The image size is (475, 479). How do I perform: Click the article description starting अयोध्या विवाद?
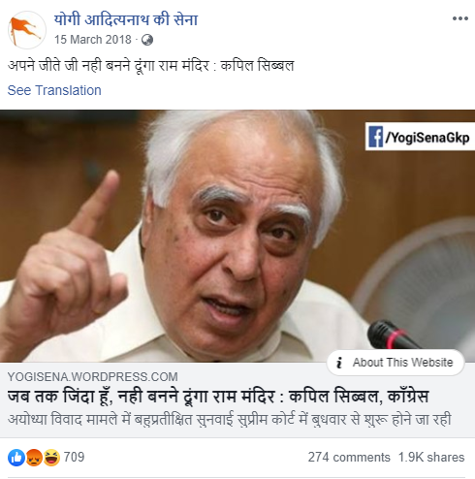[x=229, y=420]
